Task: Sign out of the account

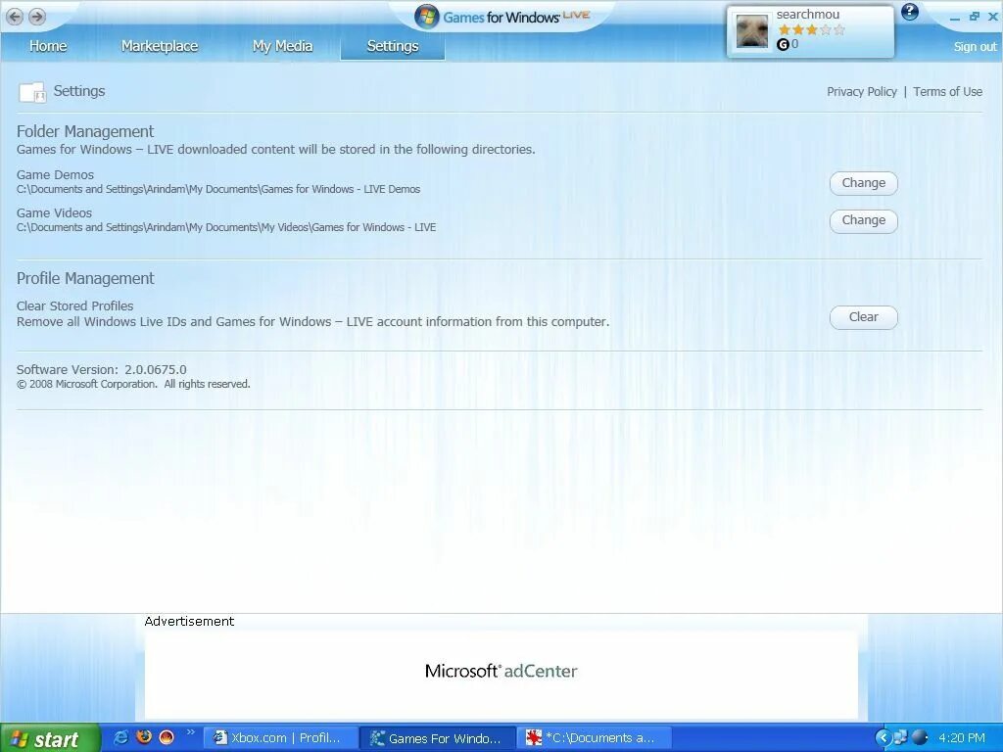Action: point(975,47)
